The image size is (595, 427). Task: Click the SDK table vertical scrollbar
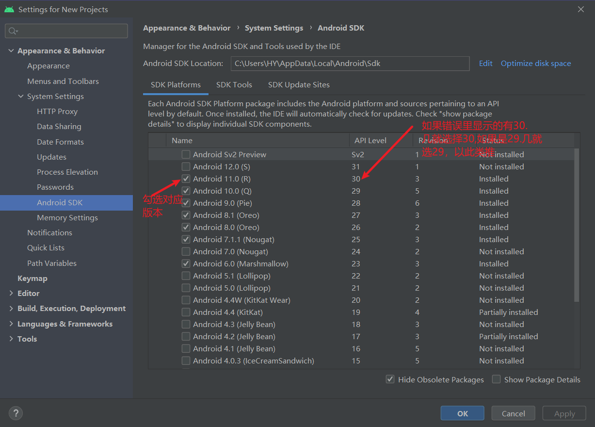(x=577, y=225)
